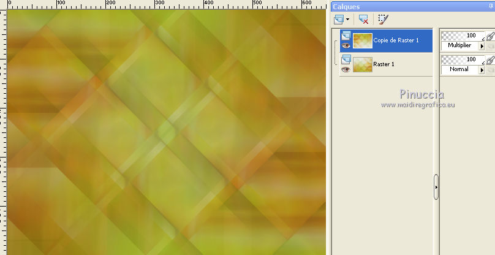Viewport: 495px width, 255px height.
Task: Adjust the opacity slider of Copie de Raster 1
Action: point(463,36)
